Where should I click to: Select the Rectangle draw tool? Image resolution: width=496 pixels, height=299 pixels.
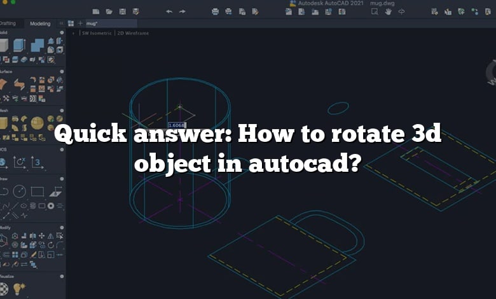(38, 191)
